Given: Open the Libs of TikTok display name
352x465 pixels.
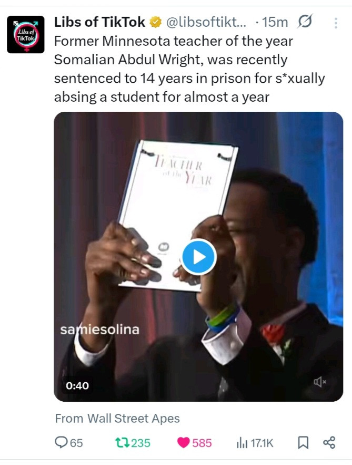Looking at the screenshot, I should tap(99, 22).
